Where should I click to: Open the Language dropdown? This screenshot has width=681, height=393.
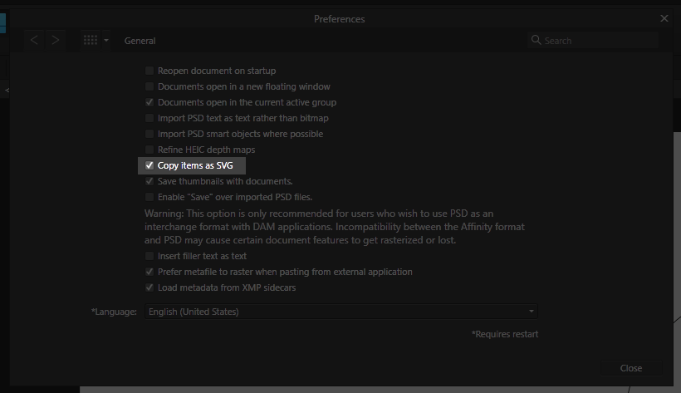pyautogui.click(x=340, y=312)
